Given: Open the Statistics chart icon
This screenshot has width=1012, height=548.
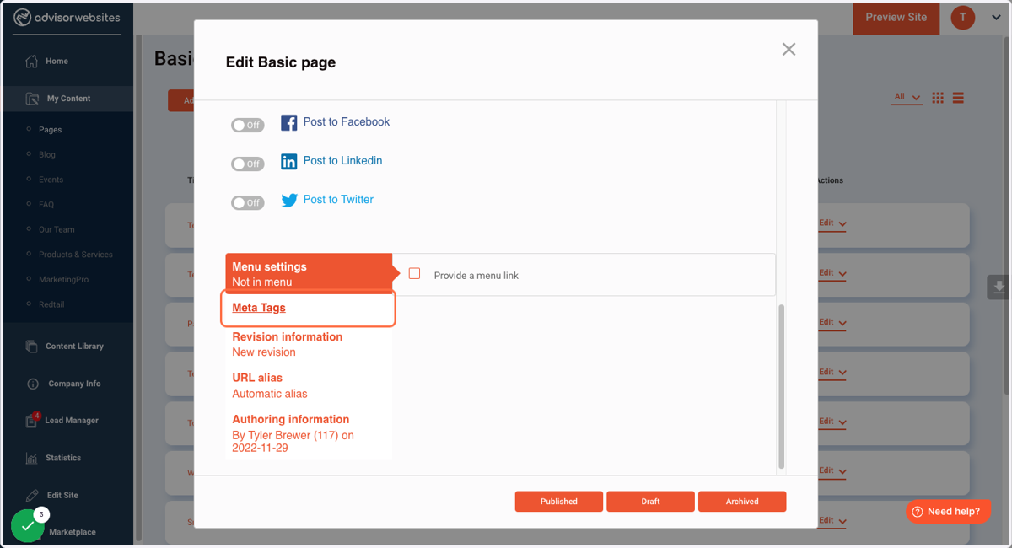Looking at the screenshot, I should 32,459.
